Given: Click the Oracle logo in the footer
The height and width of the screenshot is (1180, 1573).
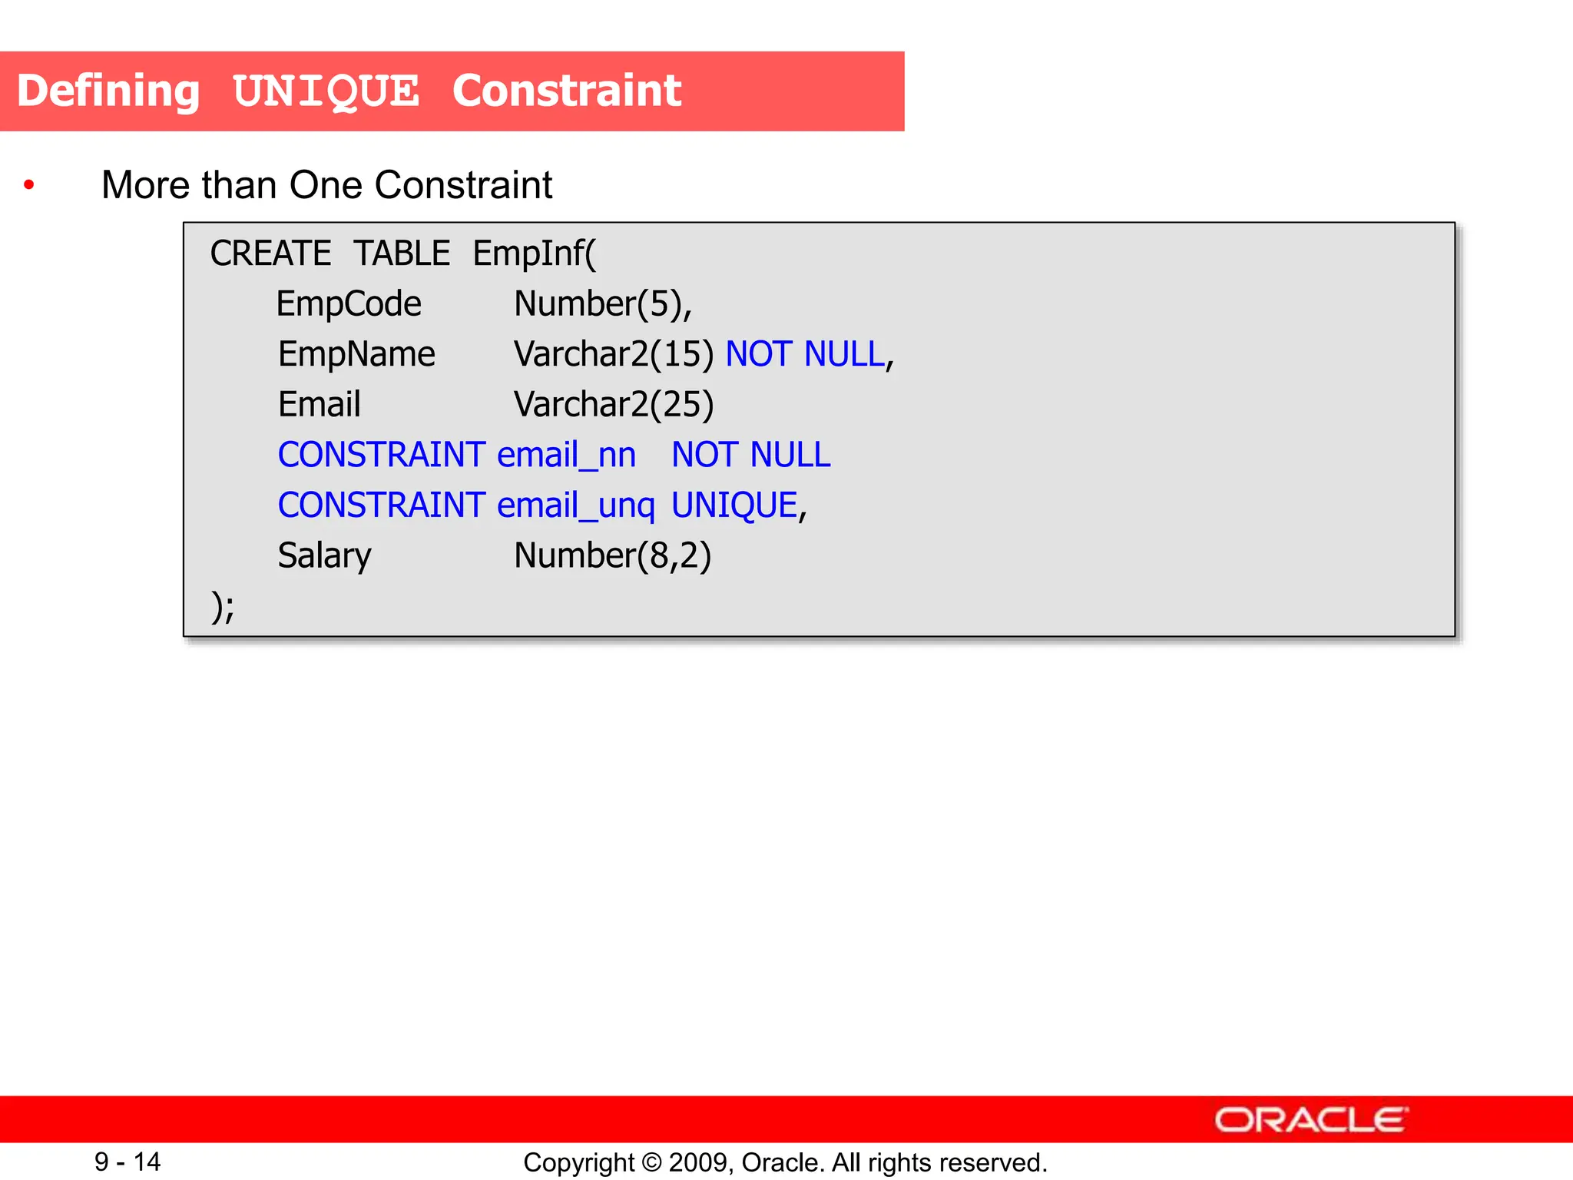Looking at the screenshot, I should pyautogui.click(x=1311, y=1120).
